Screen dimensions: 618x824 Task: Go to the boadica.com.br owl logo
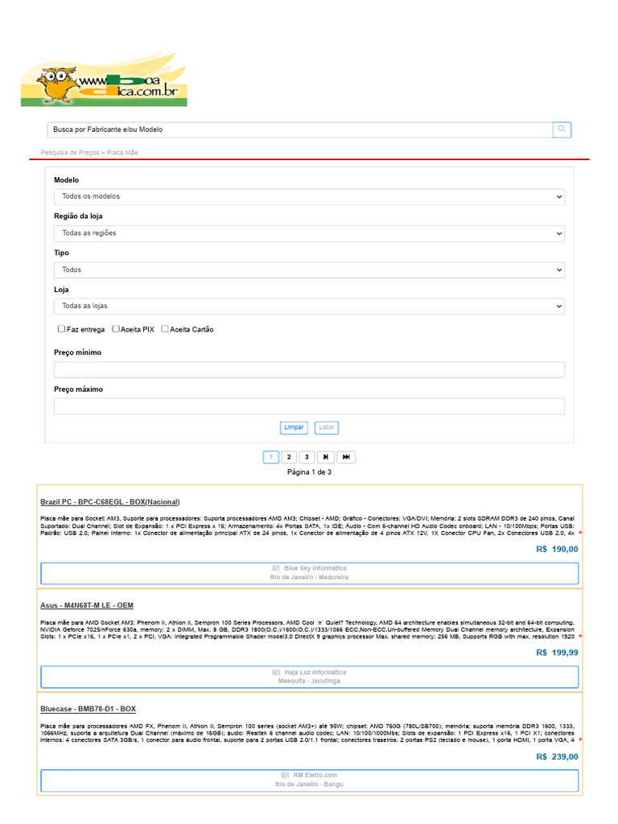pyautogui.click(x=104, y=80)
